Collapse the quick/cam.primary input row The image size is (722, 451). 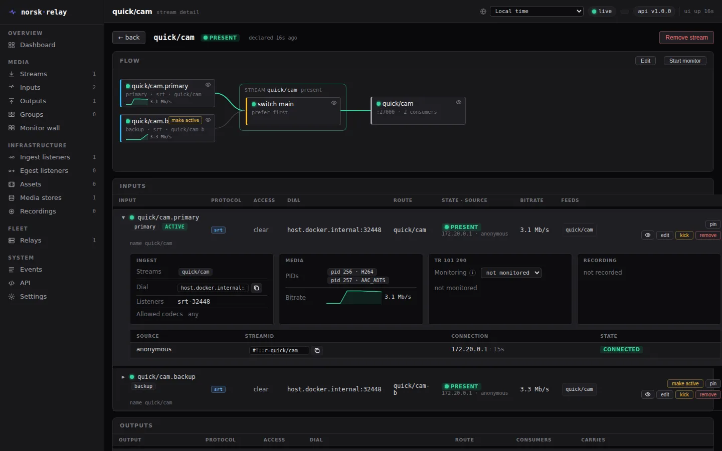[123, 217]
